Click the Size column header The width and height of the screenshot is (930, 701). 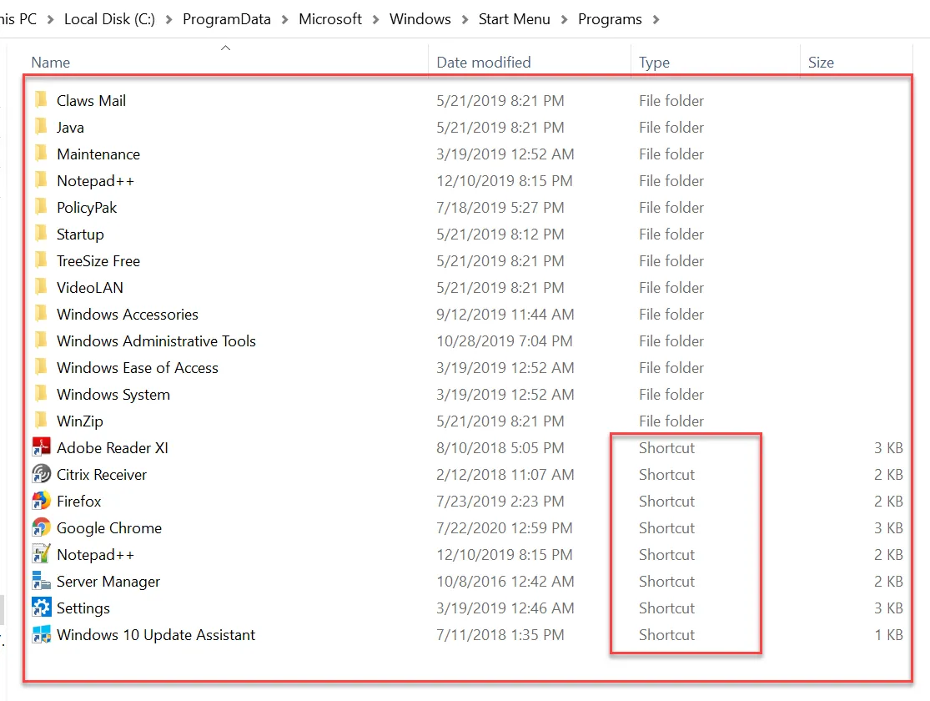820,63
